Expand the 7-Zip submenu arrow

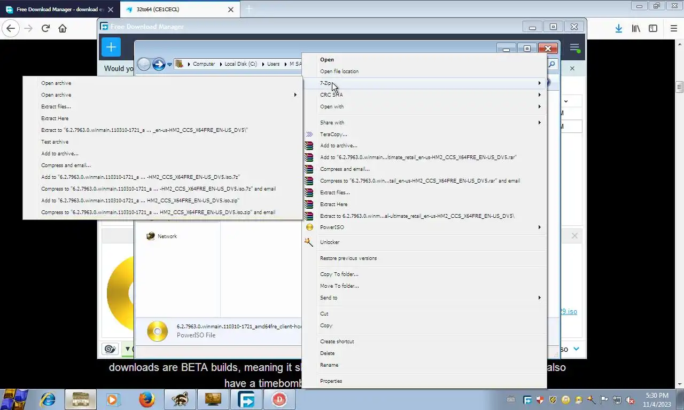[x=539, y=83]
